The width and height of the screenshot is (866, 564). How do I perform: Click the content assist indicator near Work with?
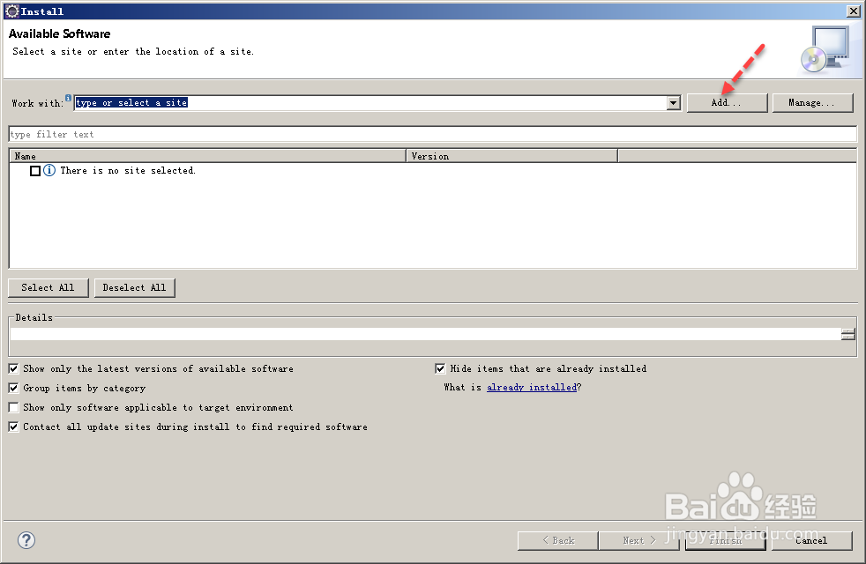pyautogui.click(x=68, y=98)
